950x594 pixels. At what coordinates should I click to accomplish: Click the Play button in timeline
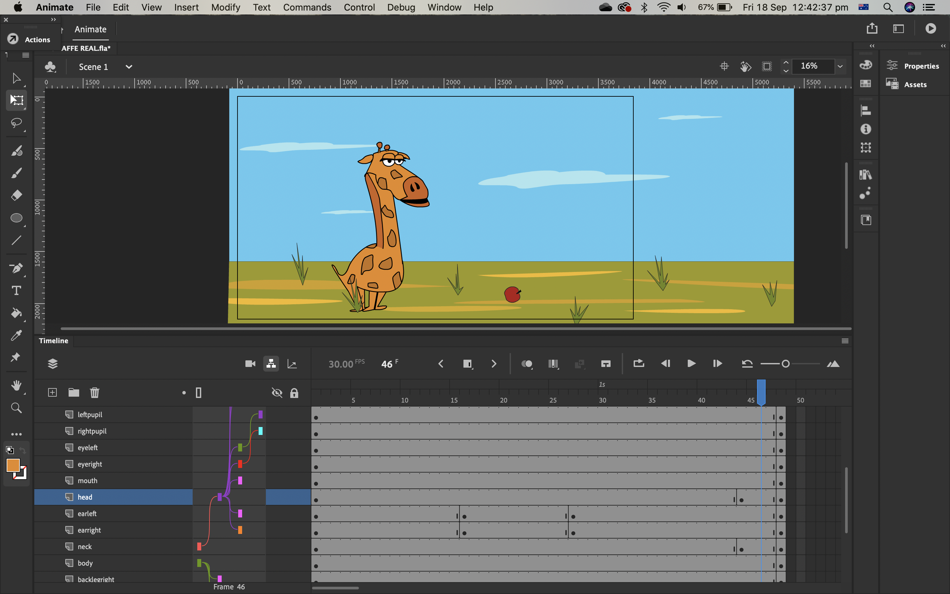(691, 363)
